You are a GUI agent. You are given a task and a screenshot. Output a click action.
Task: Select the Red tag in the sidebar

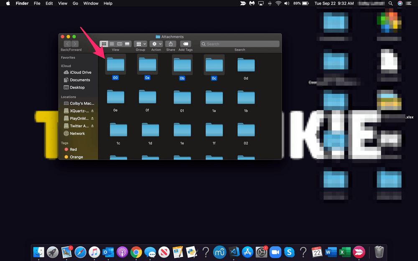74,149
